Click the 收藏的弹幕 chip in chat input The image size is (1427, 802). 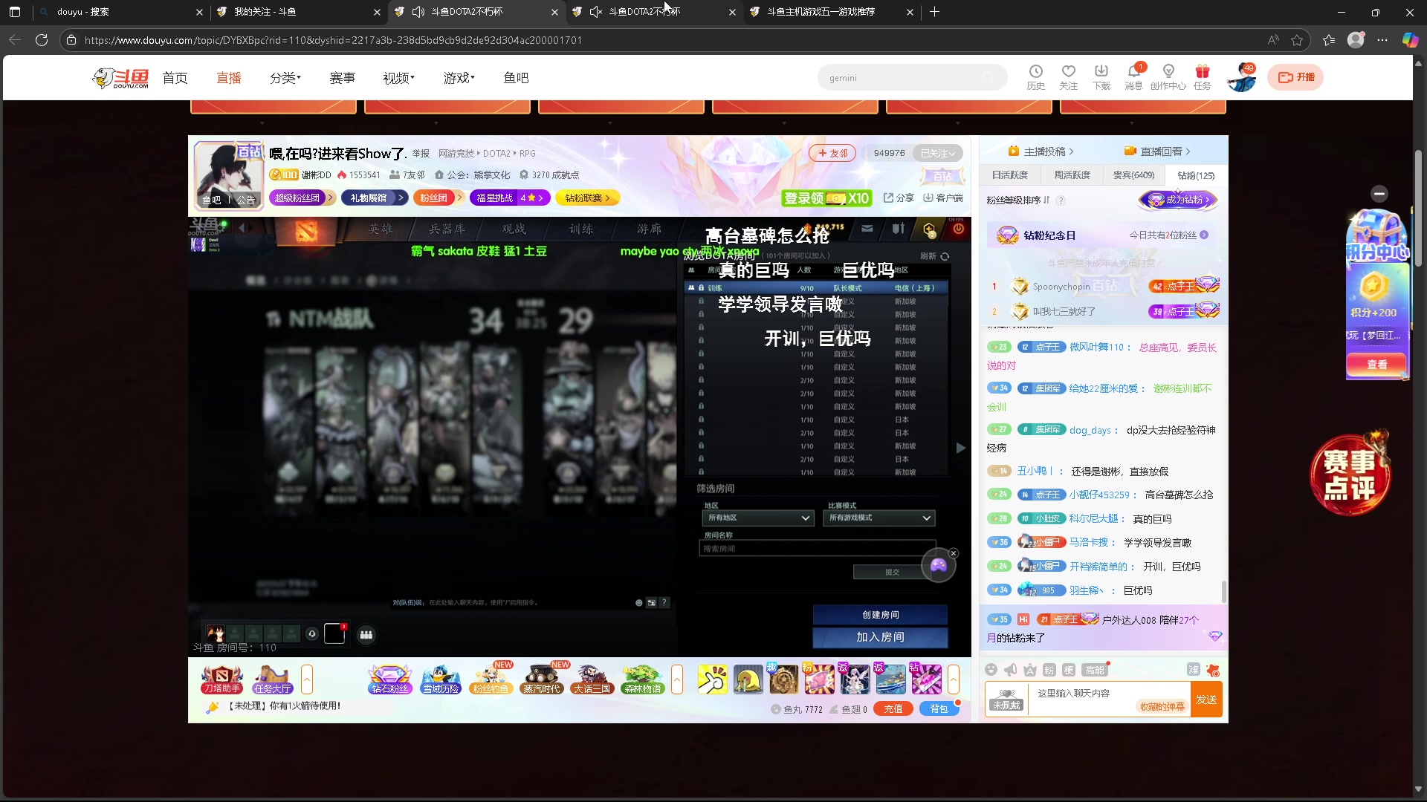(1162, 706)
